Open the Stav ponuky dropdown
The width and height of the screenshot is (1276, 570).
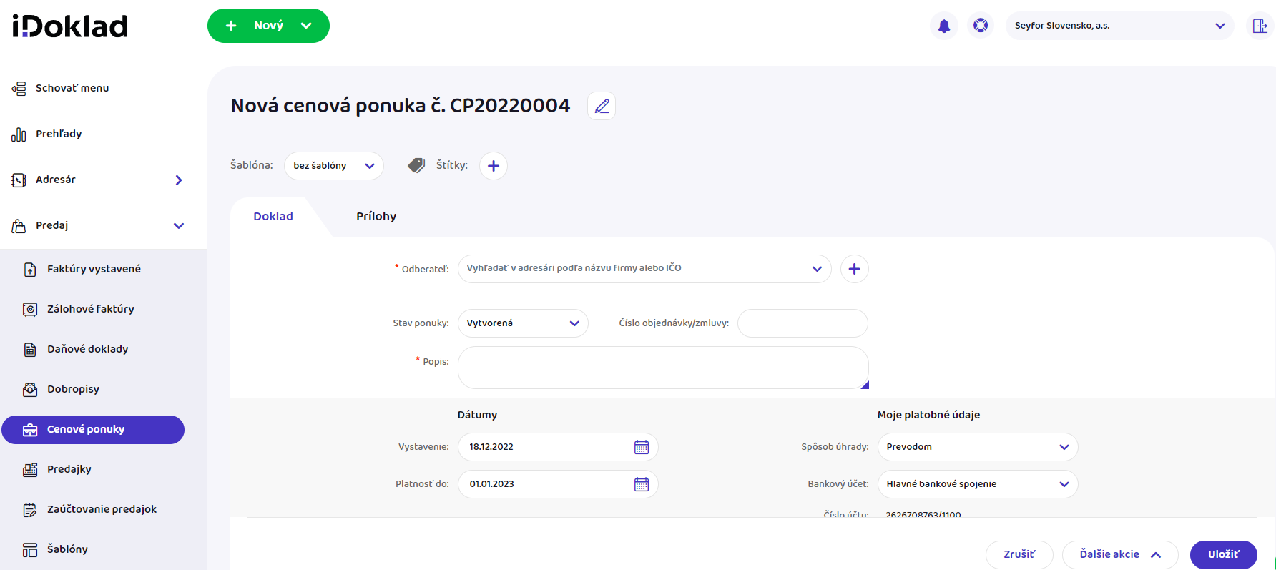click(x=522, y=323)
